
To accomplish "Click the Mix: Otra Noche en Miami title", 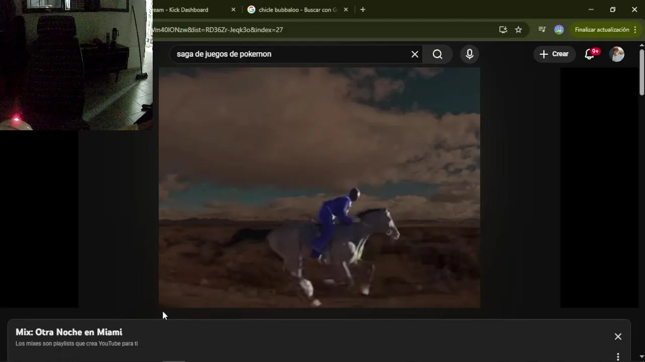I will 69,332.
